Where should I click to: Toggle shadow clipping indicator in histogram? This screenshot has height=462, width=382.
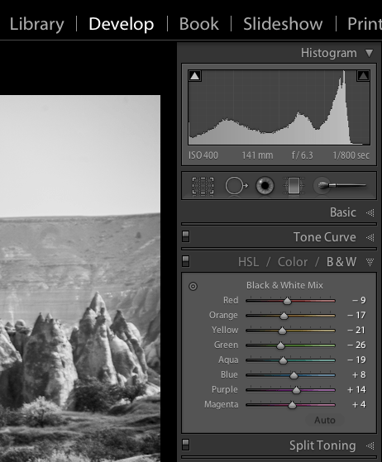[194, 76]
